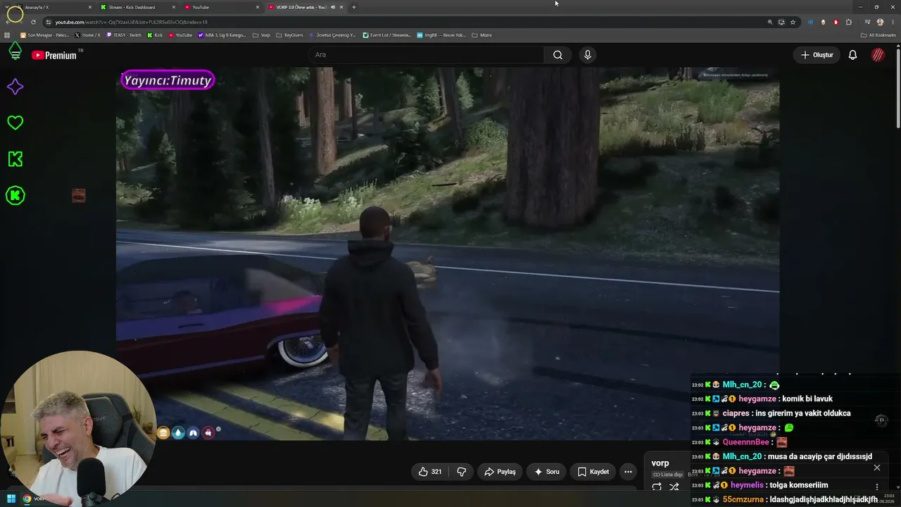Viewport: 901px width, 507px height.
Task: Dislike the video
Action: click(462, 472)
